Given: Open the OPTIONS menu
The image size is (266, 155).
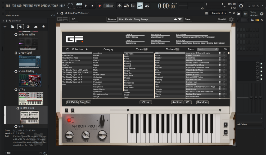Looking at the screenshot, I should point(46,6).
